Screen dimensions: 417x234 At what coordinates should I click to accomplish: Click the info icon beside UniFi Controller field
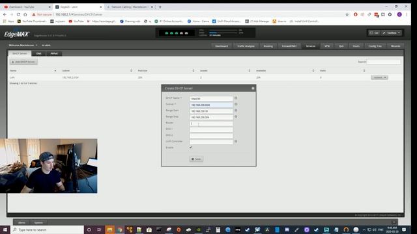tap(236, 142)
